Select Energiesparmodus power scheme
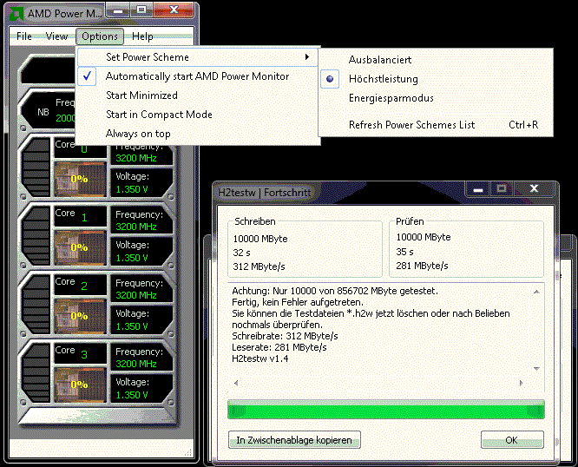Screen dimensions: 578x467 click(x=436, y=98)
